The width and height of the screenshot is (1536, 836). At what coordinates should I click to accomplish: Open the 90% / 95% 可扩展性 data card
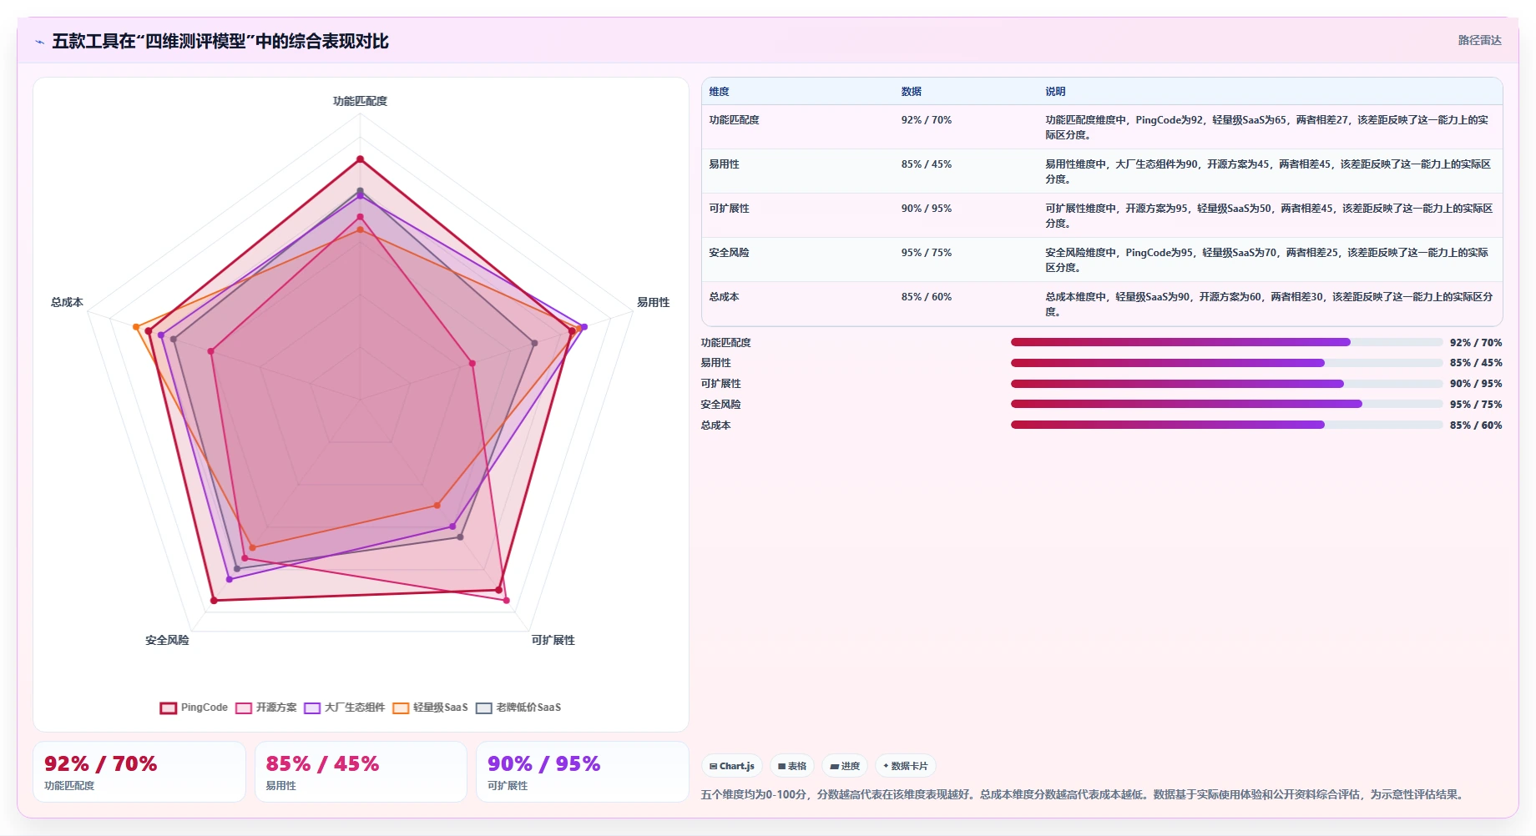point(583,772)
